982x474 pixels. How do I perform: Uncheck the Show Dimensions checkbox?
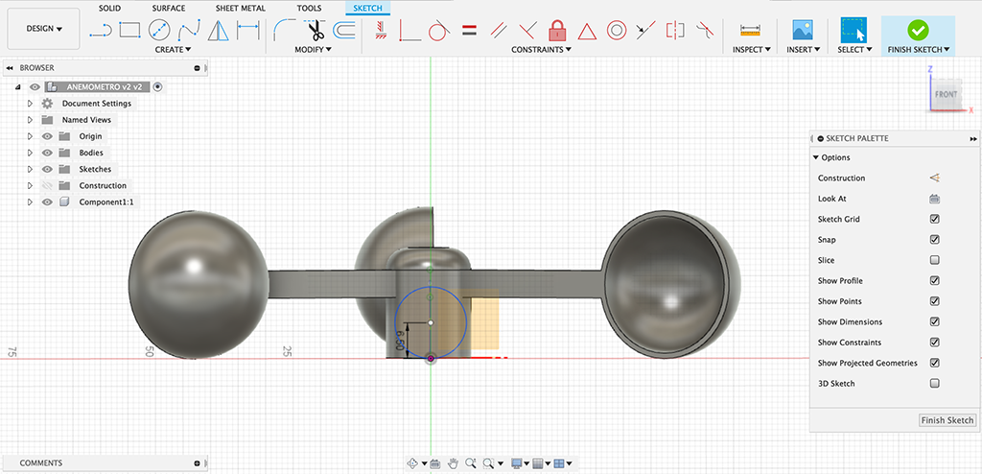[934, 321]
